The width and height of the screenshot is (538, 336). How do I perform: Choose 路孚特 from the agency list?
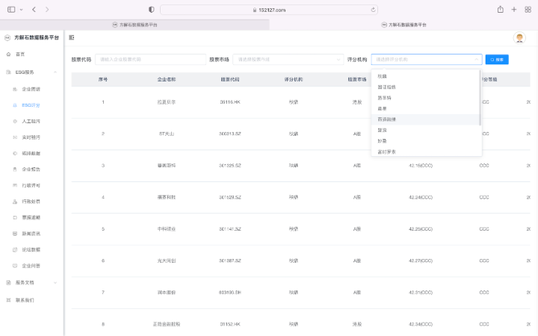coord(425,98)
